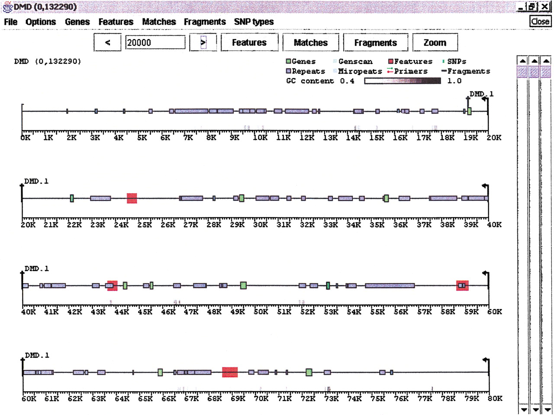Click the Primers arrow legend icon
The width and height of the screenshot is (554, 415).
390,71
